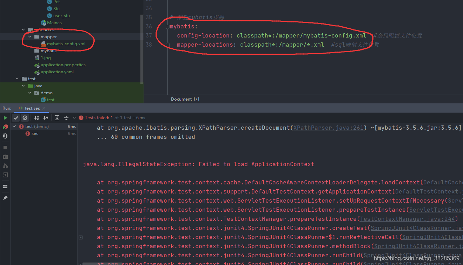This screenshot has height=265, width=463.
Task: Toggle Show Passed tests checkmark
Action: pos(15,118)
